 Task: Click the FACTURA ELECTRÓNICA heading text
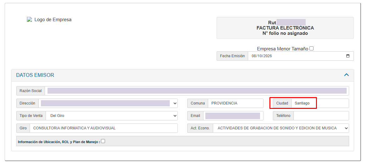(285, 28)
